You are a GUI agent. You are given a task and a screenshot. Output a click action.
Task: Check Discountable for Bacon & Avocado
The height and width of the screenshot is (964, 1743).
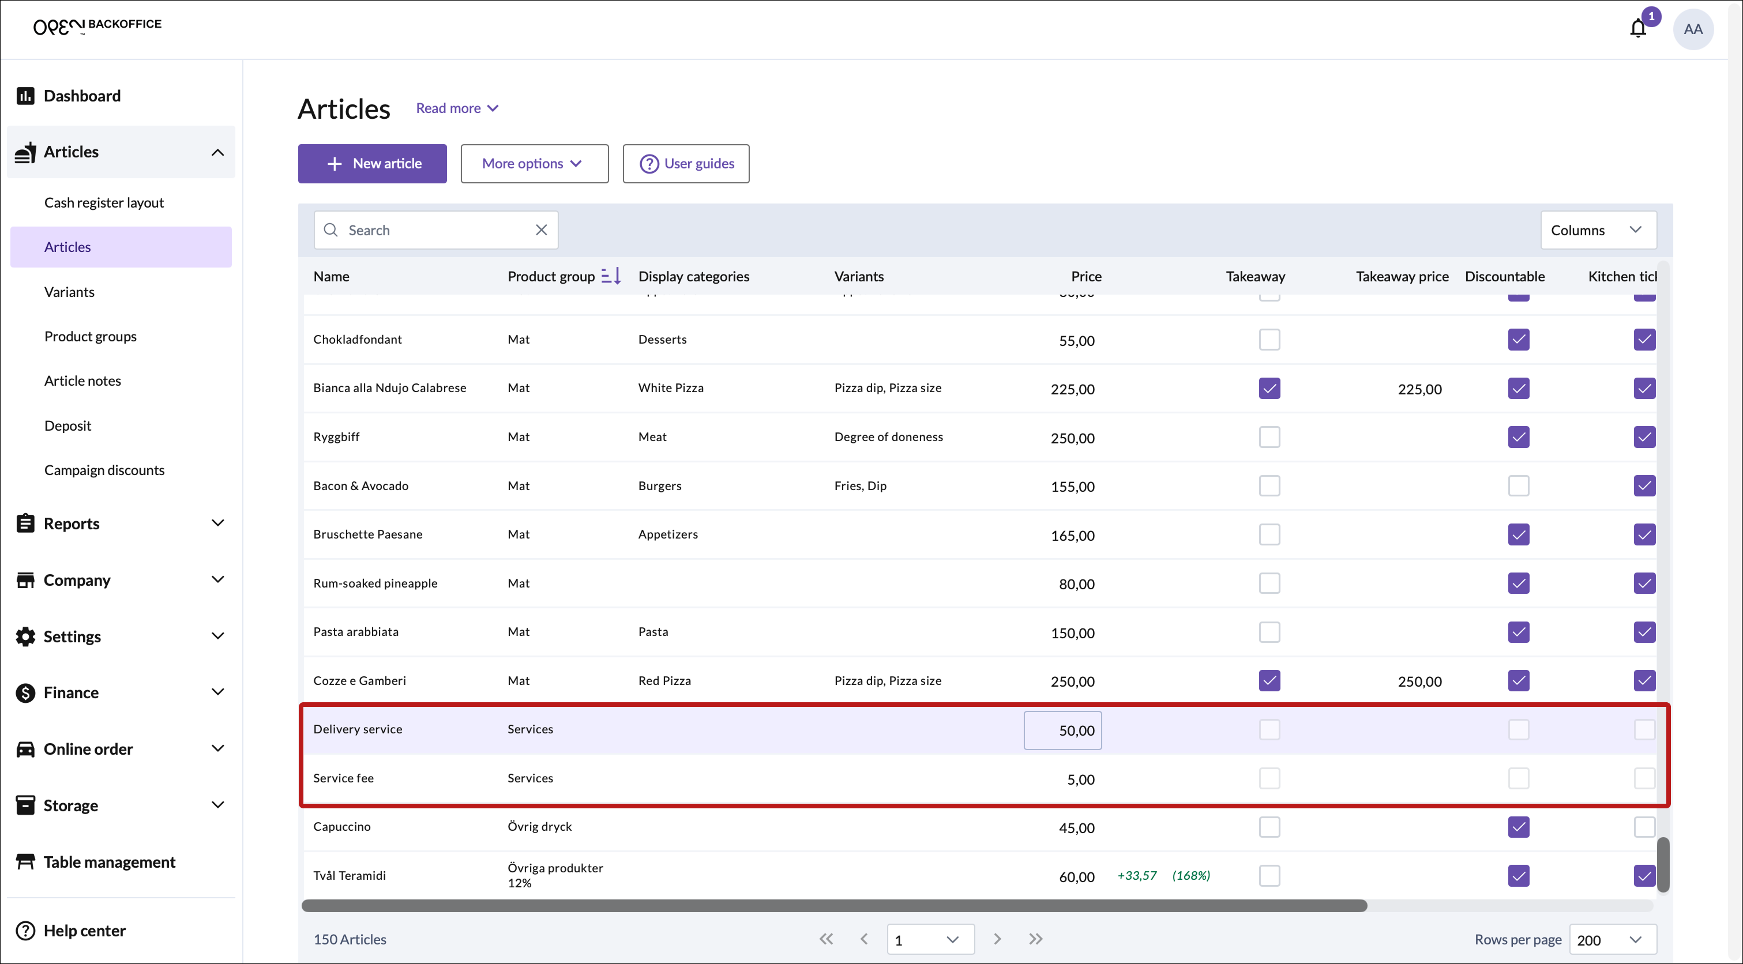[1519, 485]
